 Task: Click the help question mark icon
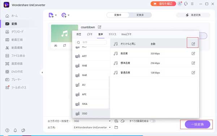tap(7, 130)
